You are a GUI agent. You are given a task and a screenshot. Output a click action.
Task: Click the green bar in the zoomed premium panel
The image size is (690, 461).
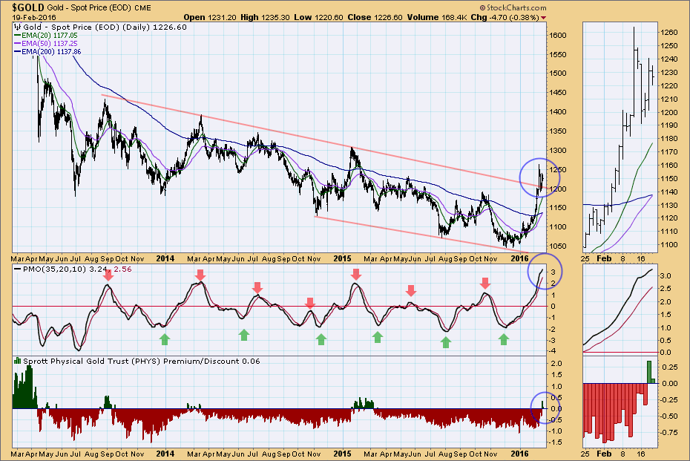point(648,371)
